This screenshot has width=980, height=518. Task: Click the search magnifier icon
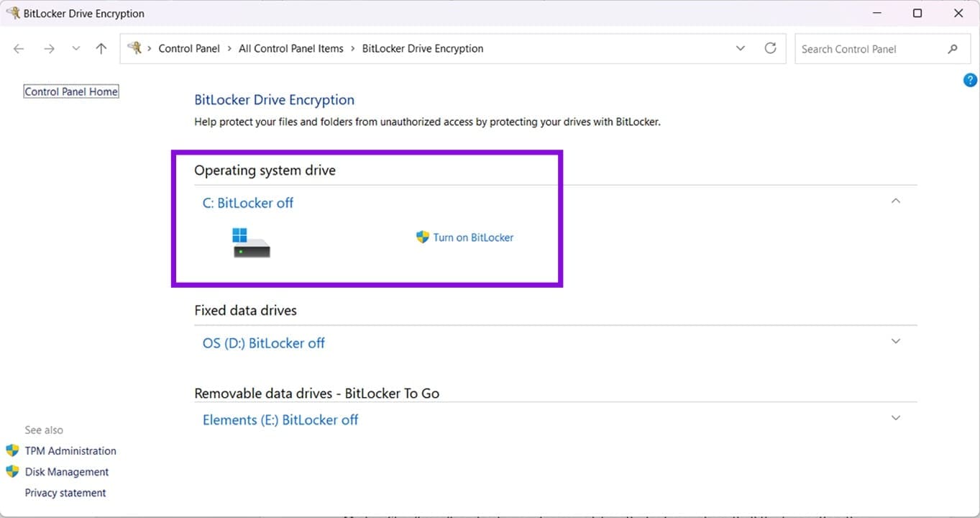(953, 49)
